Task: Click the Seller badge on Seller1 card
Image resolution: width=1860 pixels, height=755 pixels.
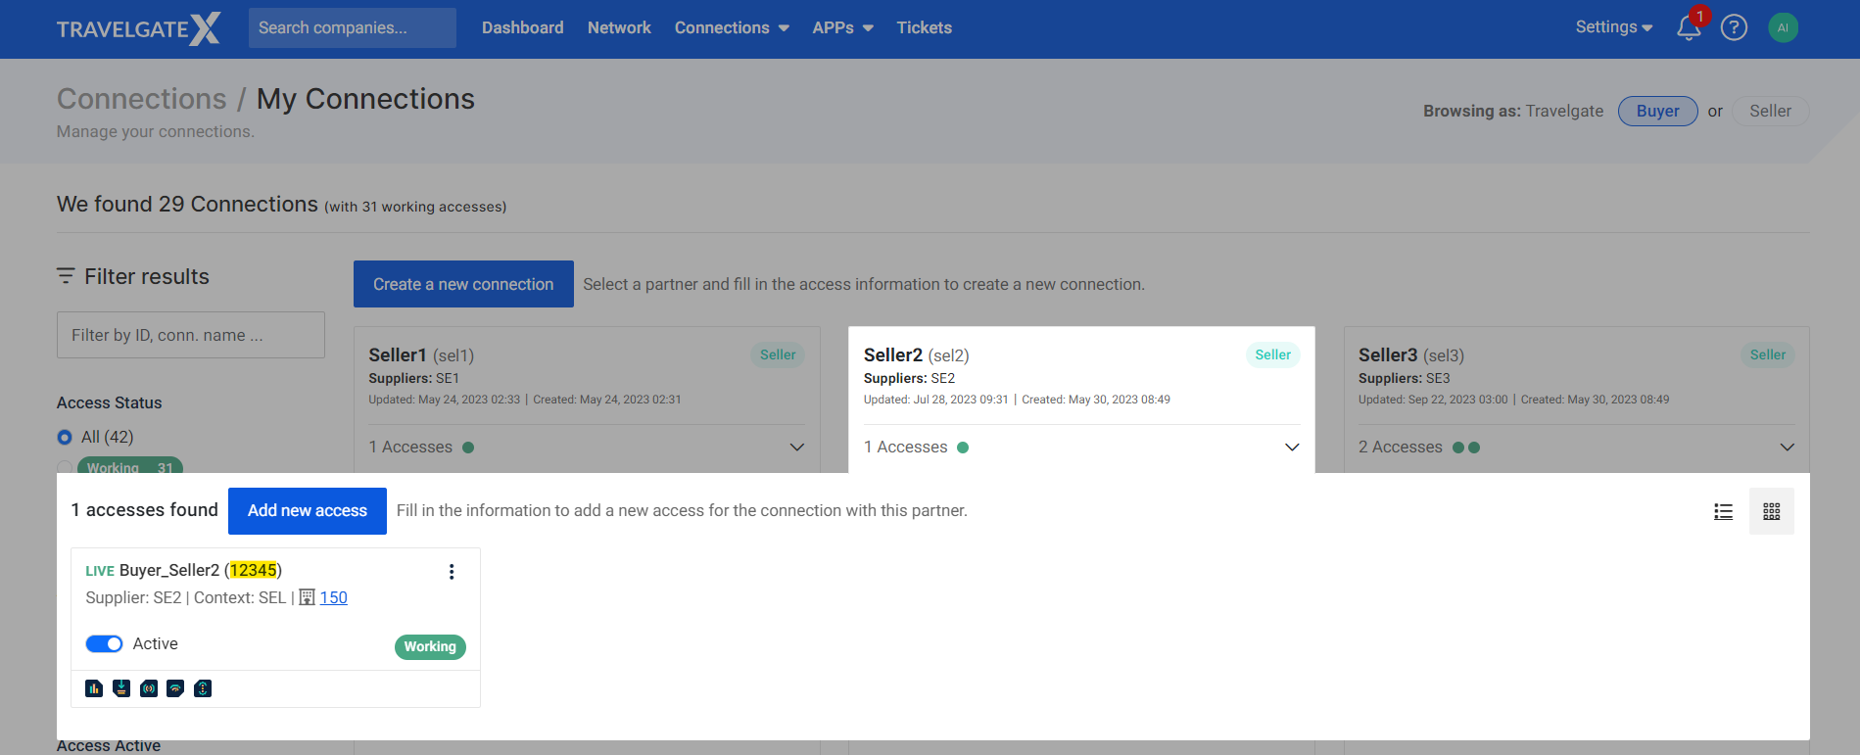Action: [x=778, y=354]
